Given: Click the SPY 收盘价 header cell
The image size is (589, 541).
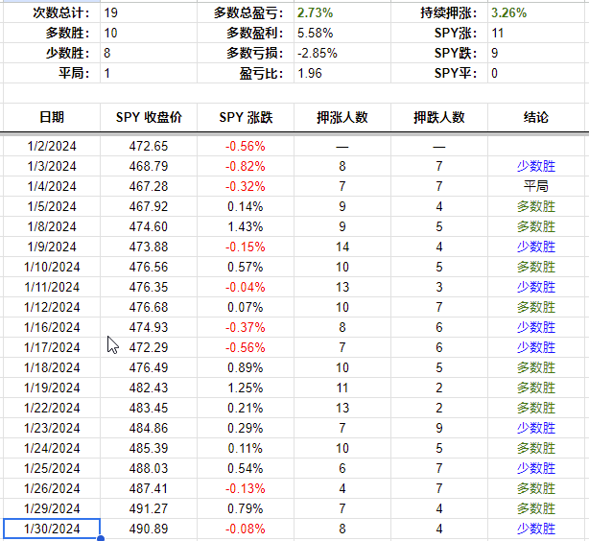Looking at the screenshot, I should [149, 117].
